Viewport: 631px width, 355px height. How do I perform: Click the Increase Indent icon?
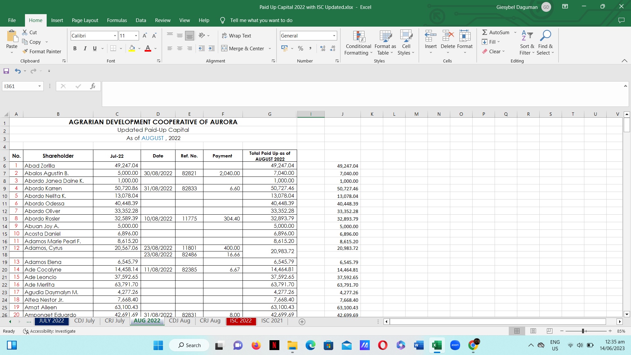coord(212,49)
